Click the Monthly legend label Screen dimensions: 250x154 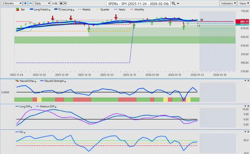[x=139, y=9]
